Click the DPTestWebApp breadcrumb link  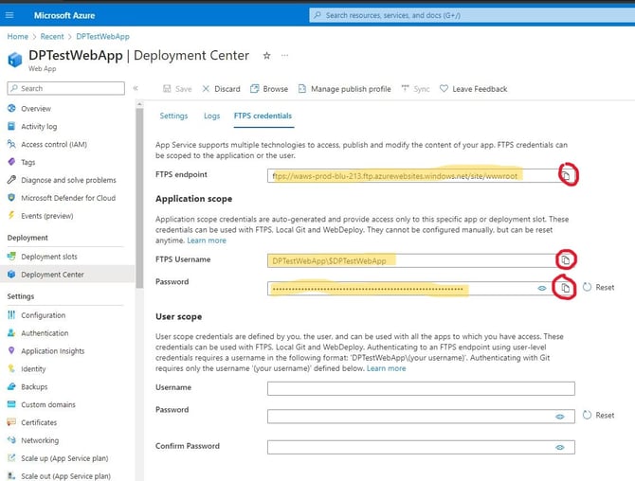coord(102,36)
